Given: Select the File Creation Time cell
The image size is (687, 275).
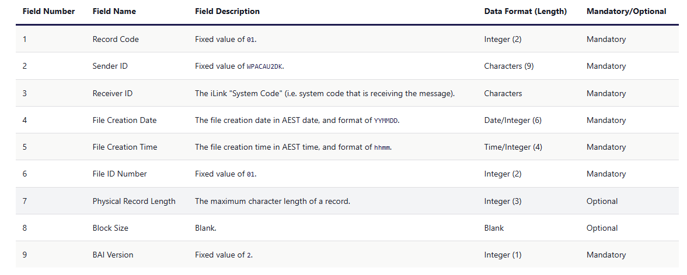Looking at the screenshot, I should pos(124,147).
